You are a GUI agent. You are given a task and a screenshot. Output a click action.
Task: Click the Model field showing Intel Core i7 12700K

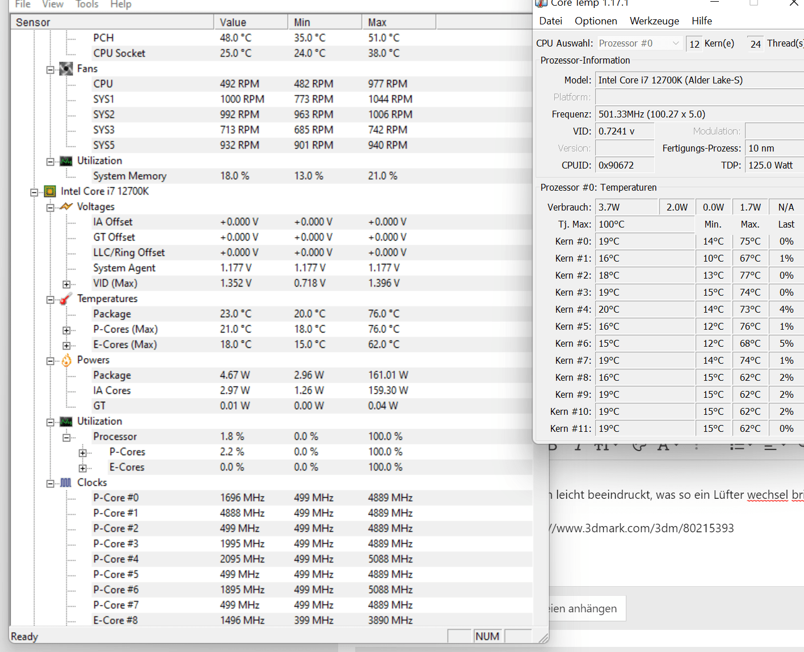(699, 80)
